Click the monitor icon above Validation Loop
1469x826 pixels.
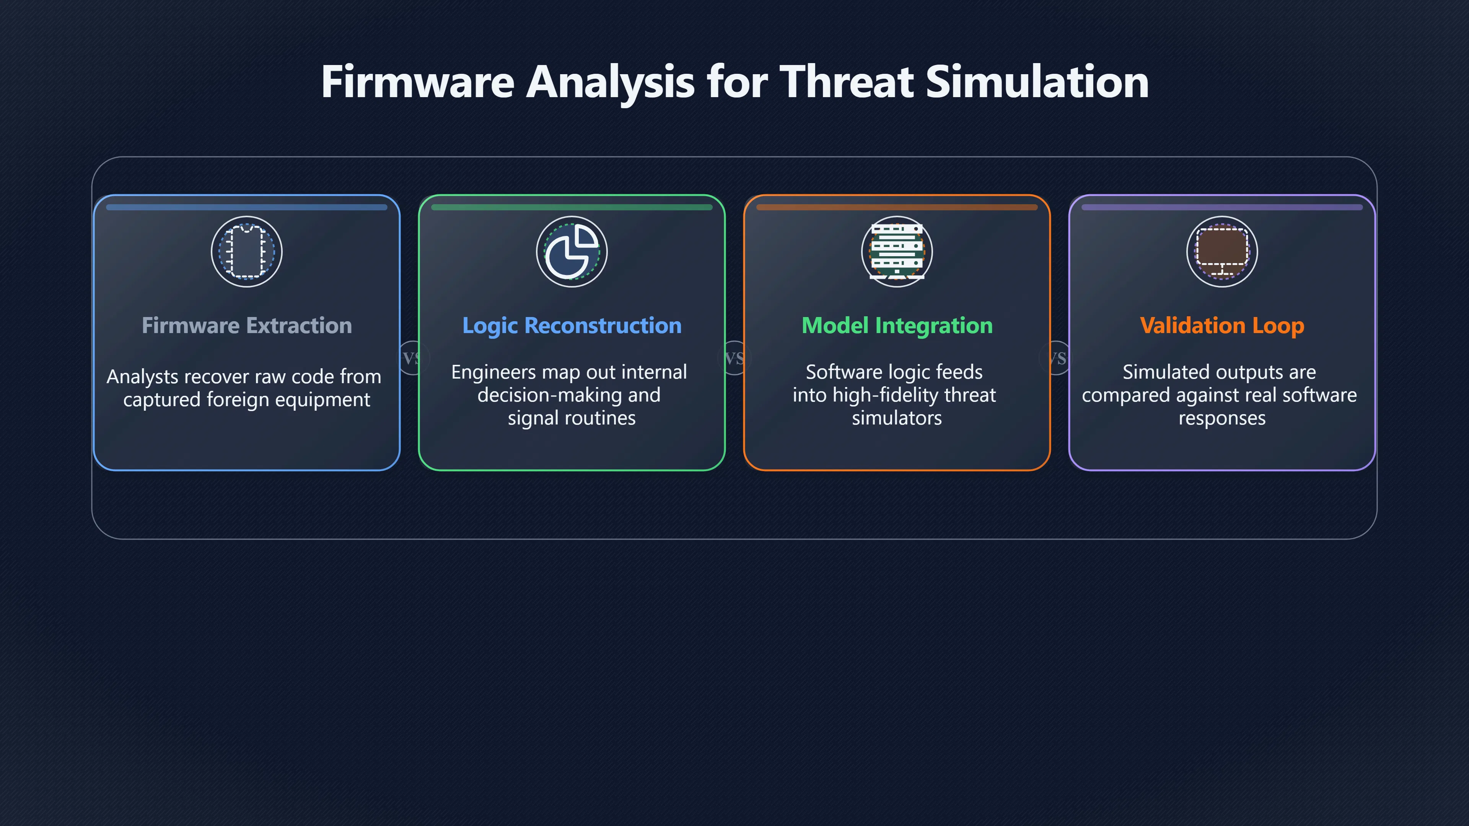(1222, 251)
